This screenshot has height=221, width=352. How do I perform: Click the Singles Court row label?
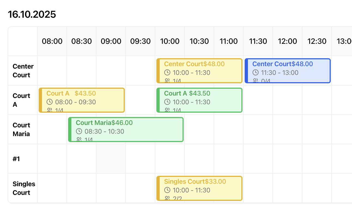coord(24,188)
